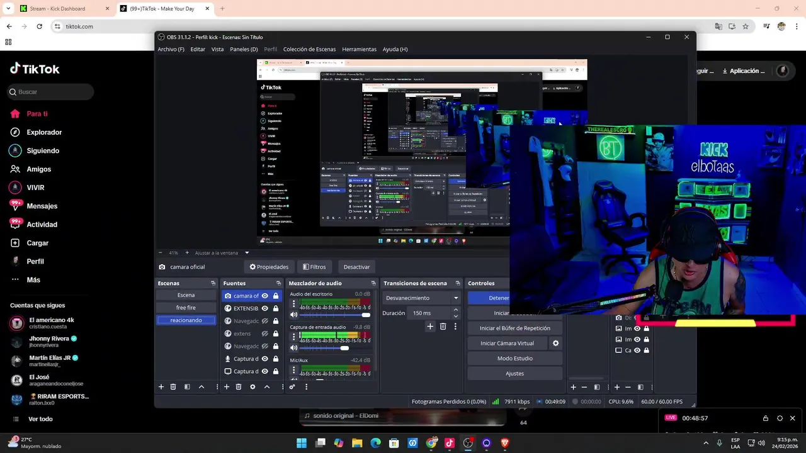Viewport: 806px width, 453px height.
Task: Adjust the Captura de entrada audio volume slider
Action: 335,348
